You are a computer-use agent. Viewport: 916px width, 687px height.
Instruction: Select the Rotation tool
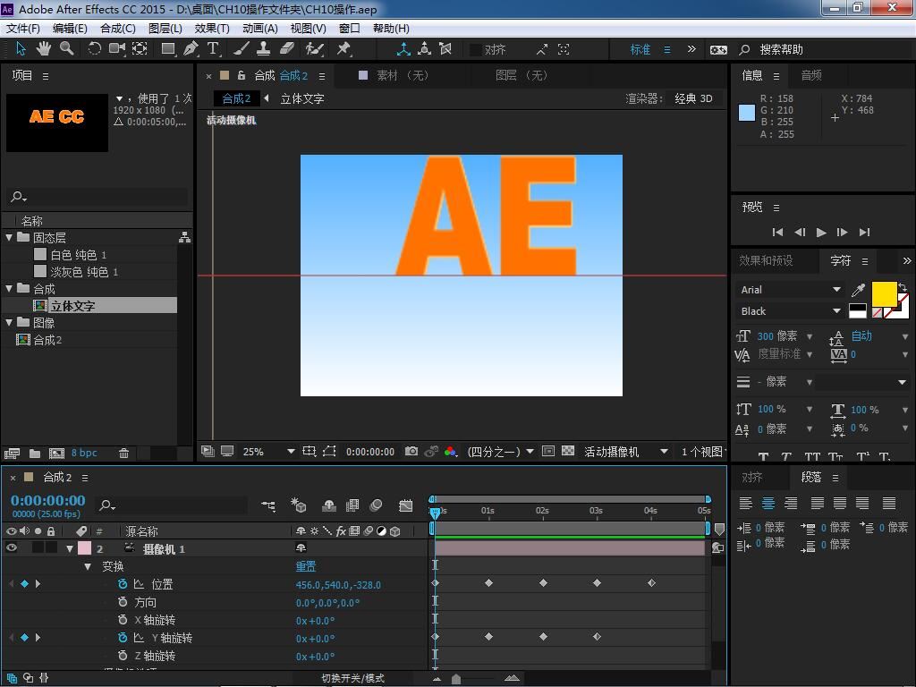93,49
